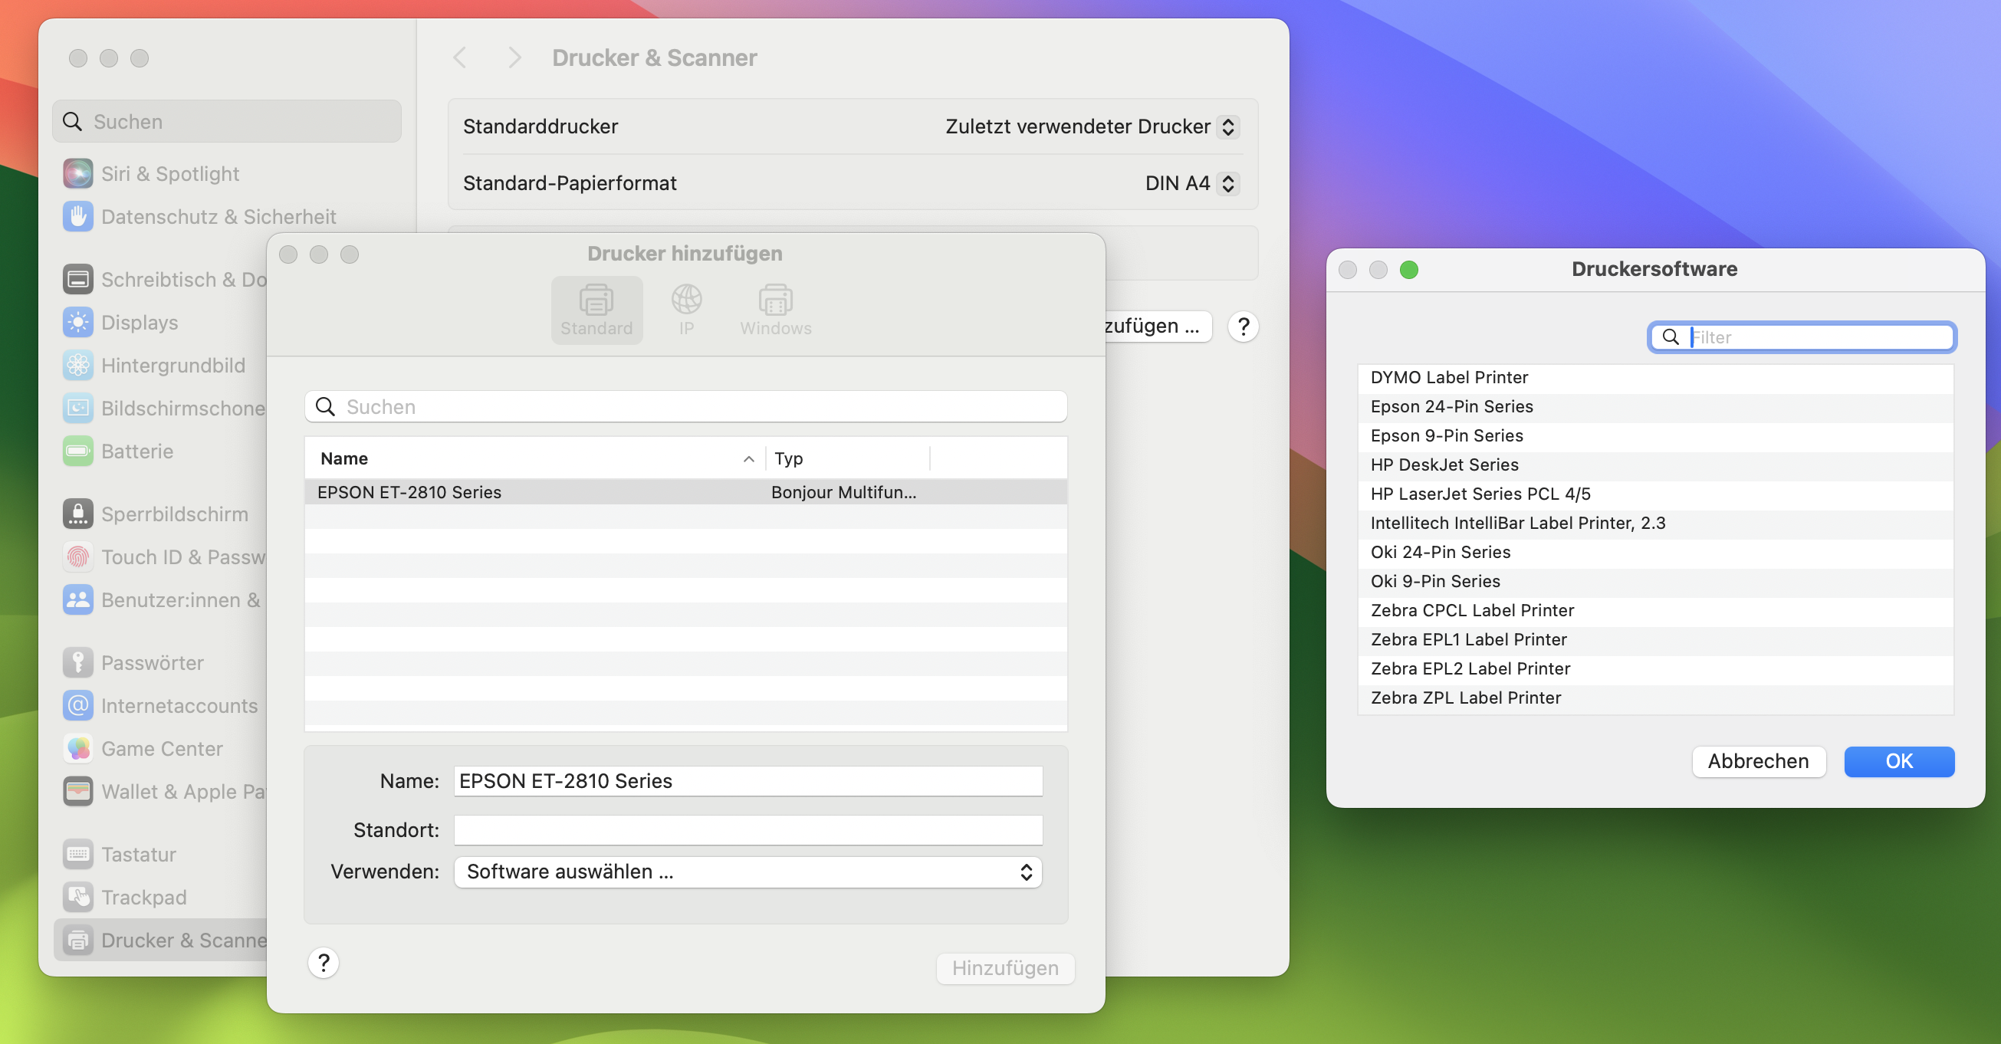Open Game Center sidebar icon
The image size is (2001, 1044).
point(77,749)
